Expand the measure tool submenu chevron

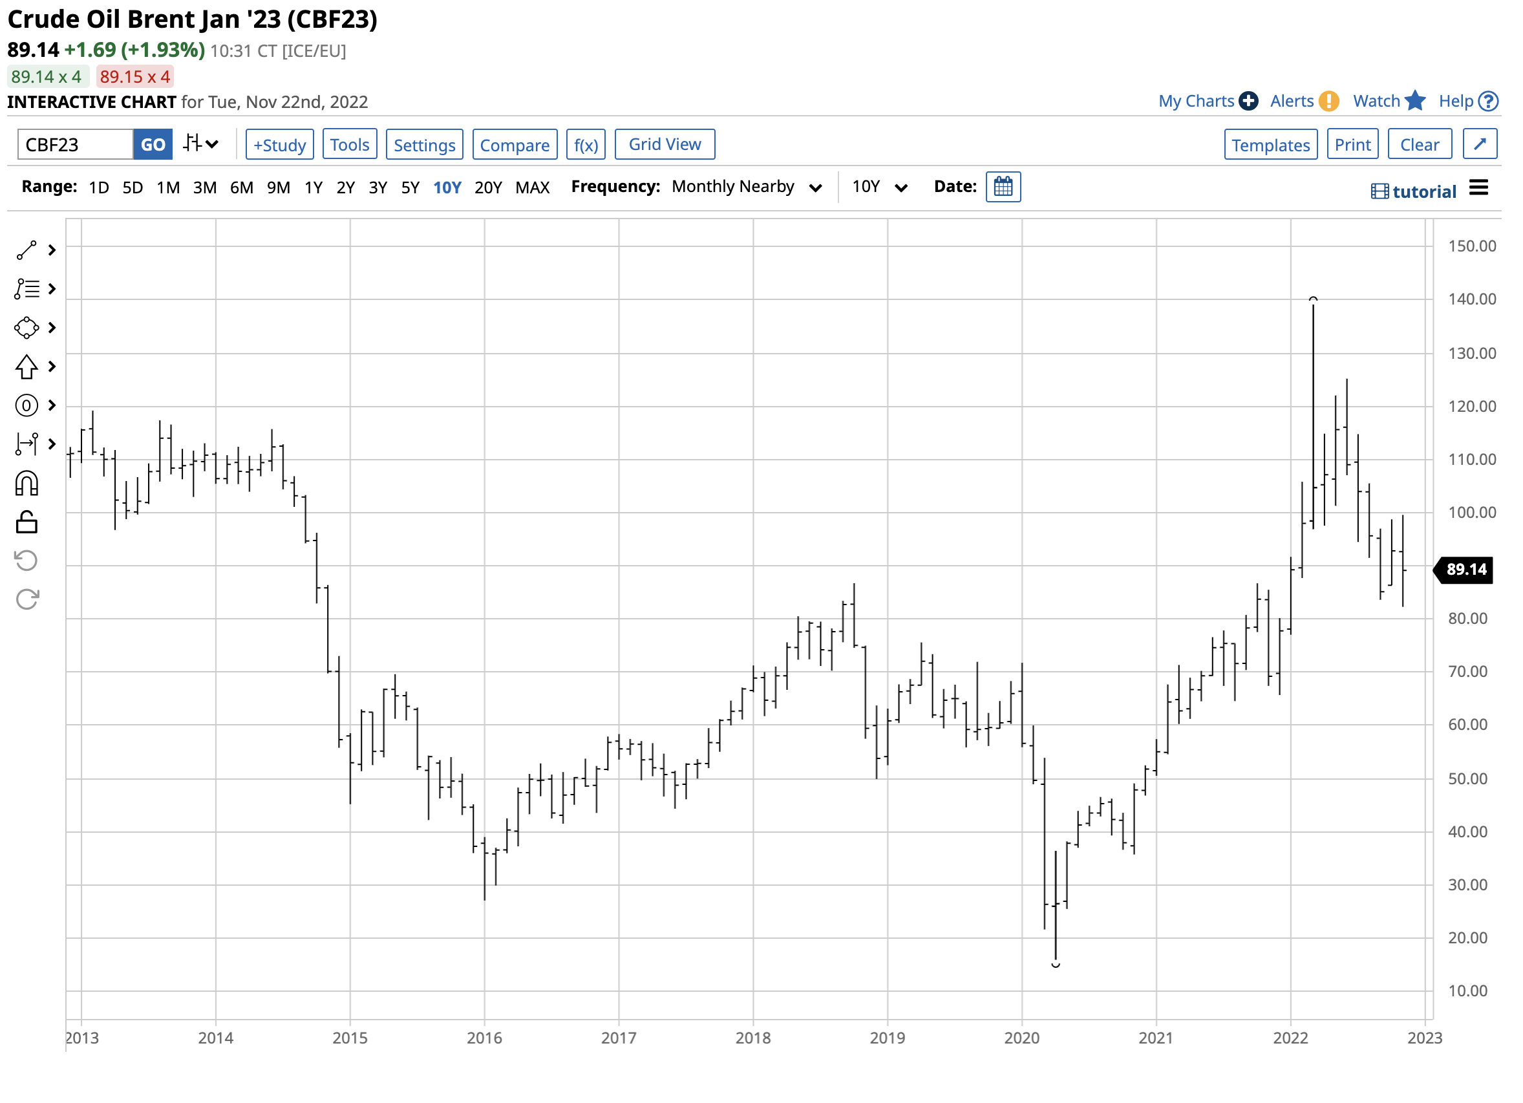tap(52, 445)
